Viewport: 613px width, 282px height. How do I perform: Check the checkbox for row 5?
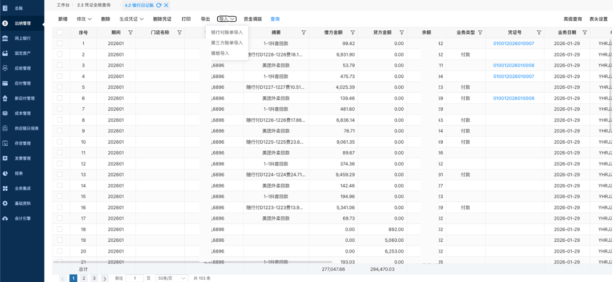point(59,87)
